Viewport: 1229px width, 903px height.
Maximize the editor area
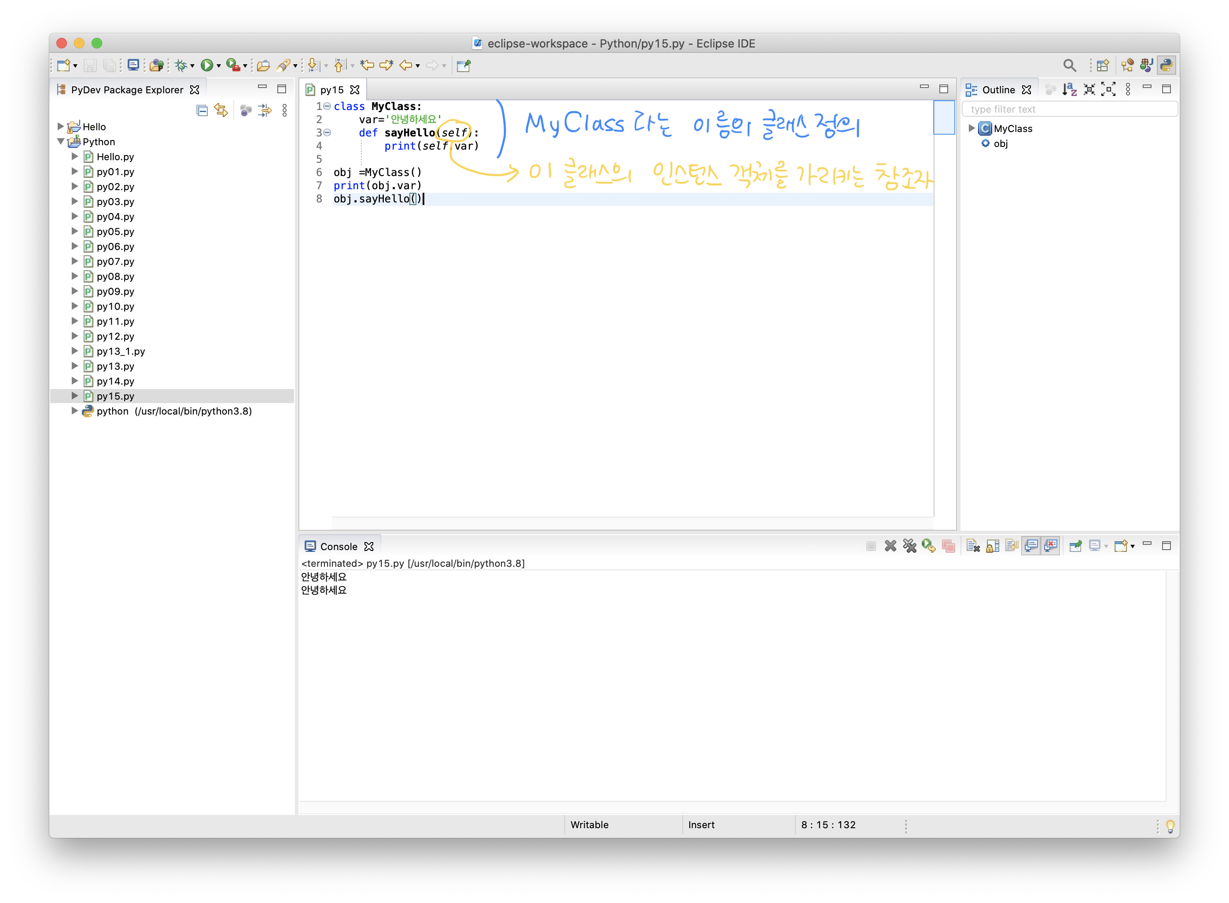(x=944, y=88)
